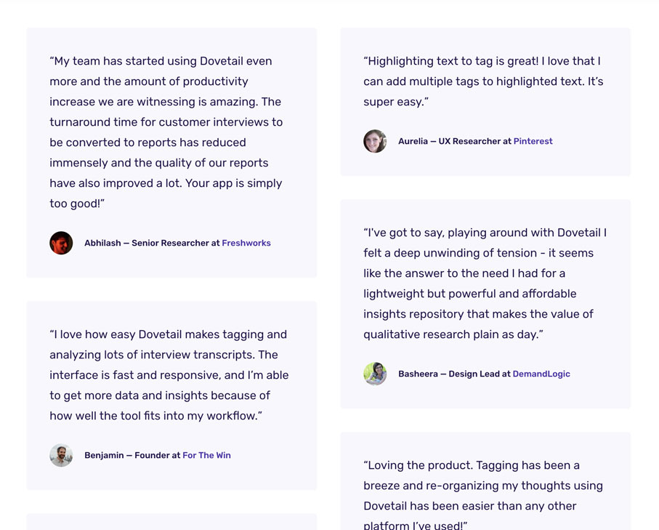Viewport: 659px width, 530px height.
Task: Click Basheera's profile avatar
Action: (x=375, y=374)
